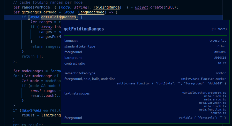Click the variable.other.property.ts textmate scope
232x126 pixels.
[204, 93]
